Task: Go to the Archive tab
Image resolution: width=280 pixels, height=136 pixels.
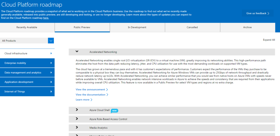Action: (247, 27)
